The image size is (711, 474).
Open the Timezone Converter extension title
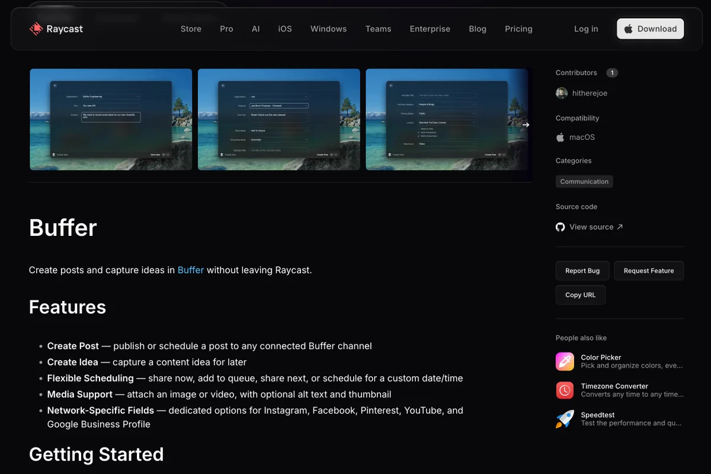614,386
